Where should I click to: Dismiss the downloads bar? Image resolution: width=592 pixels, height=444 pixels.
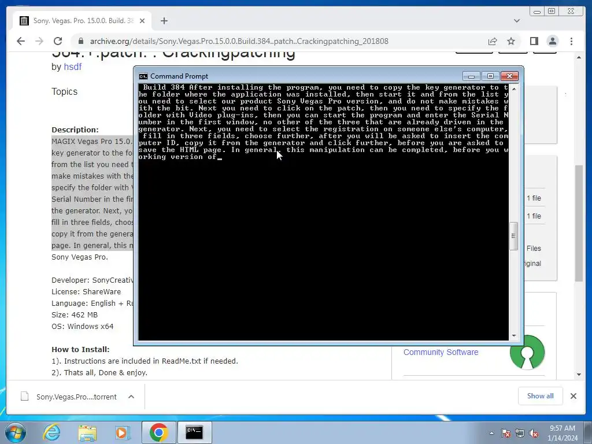(x=573, y=396)
